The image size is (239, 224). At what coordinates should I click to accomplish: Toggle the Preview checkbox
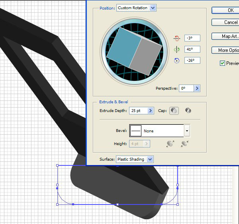(x=222, y=63)
